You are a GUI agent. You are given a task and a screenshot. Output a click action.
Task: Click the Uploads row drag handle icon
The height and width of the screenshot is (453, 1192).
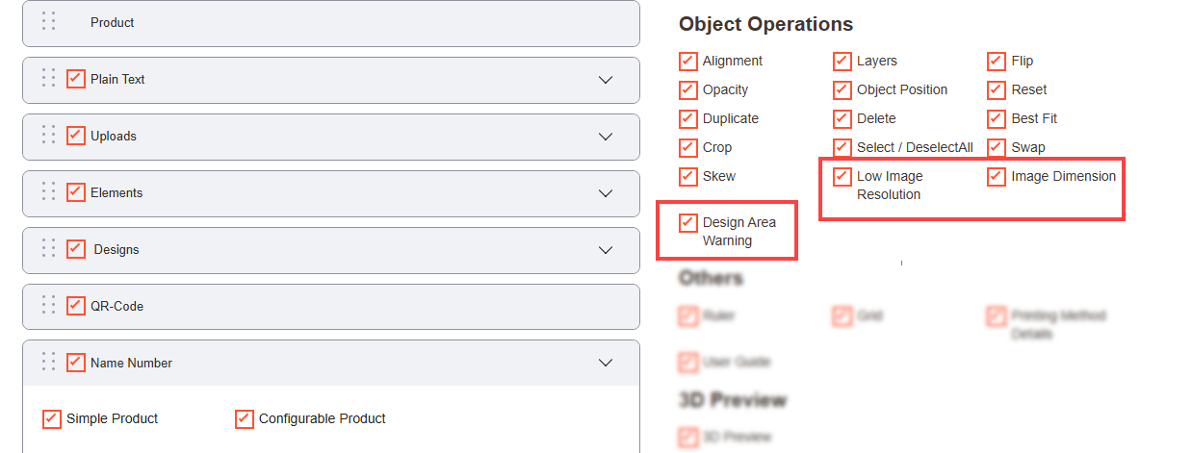pyautogui.click(x=49, y=136)
